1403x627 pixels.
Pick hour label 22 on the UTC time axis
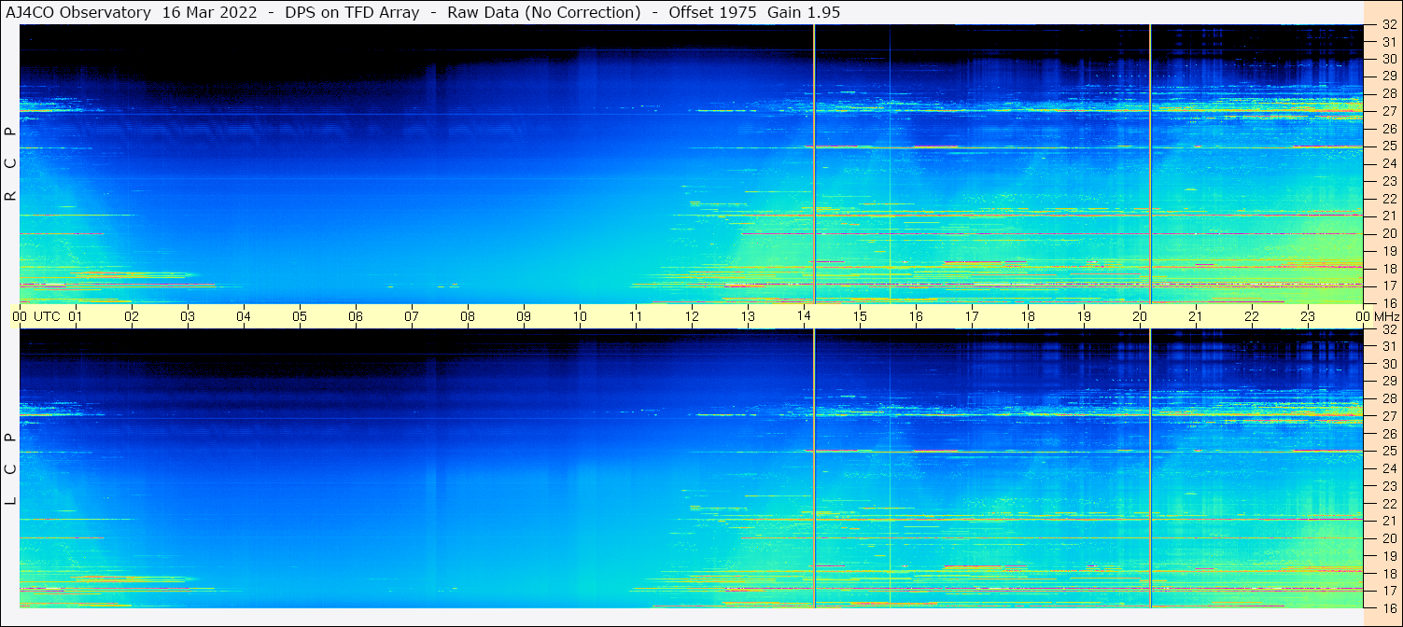(x=1252, y=316)
